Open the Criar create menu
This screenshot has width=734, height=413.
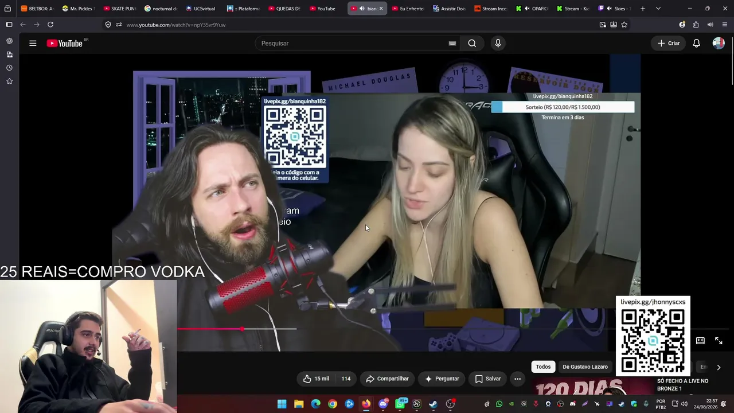(669, 43)
